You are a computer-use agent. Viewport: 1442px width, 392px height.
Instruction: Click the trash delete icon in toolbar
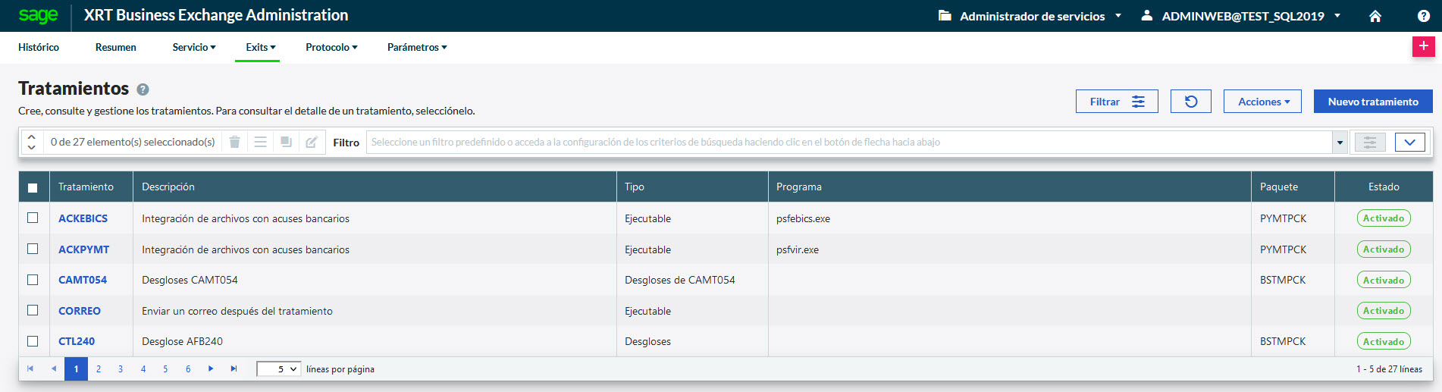click(x=235, y=142)
